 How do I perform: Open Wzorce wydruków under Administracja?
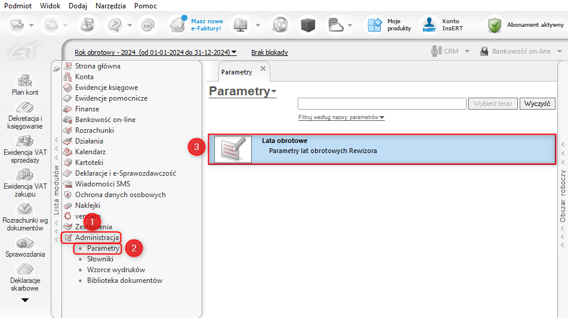pos(116,270)
